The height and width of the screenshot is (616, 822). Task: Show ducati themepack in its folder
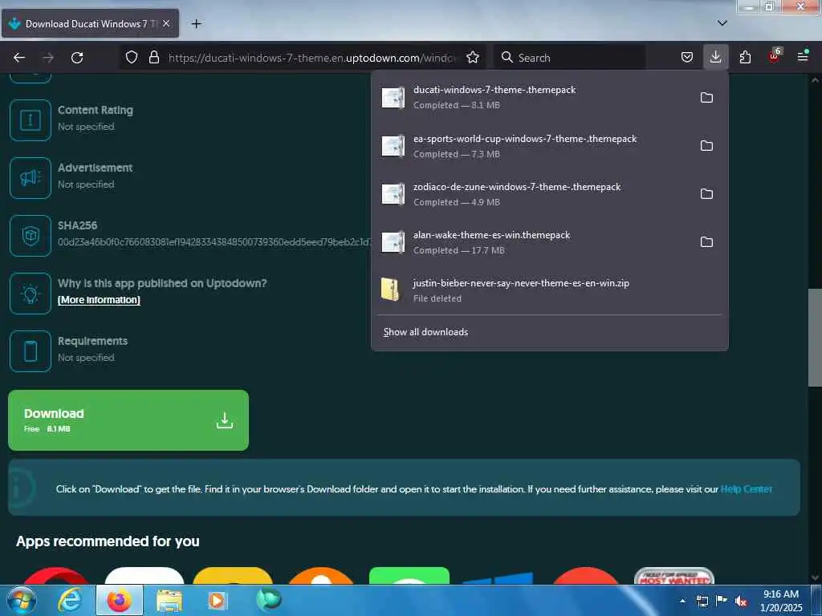coord(706,97)
